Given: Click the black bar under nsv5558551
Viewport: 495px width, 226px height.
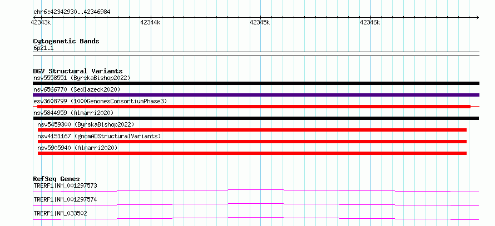Looking at the screenshot, I should click(256, 83).
